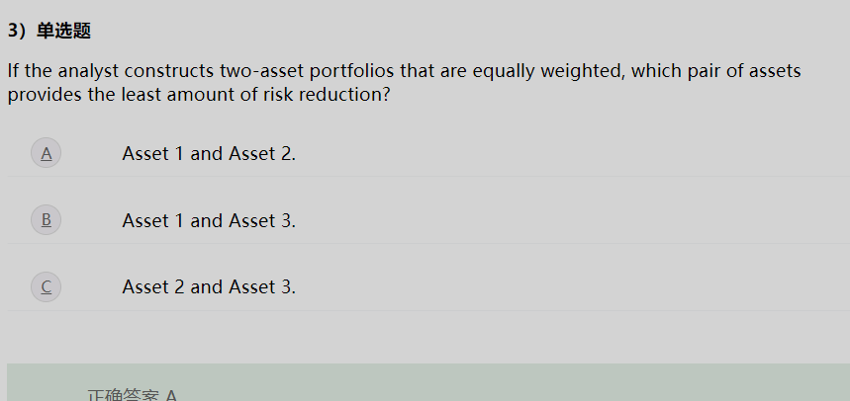Click the 'Asset 1 and Asset 3.' answer text
Viewport: 850px width, 401px height.
click(209, 221)
